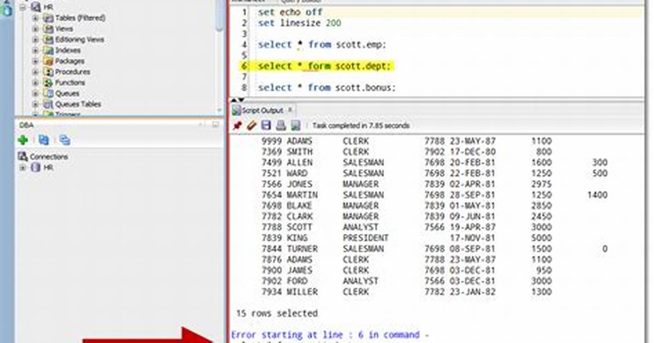654x343 pixels.
Task: Expand the Functions node
Action: [36, 82]
